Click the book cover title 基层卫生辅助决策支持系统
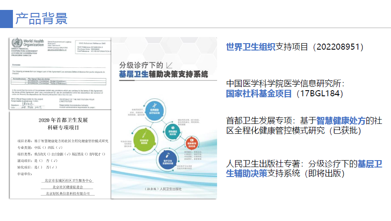This screenshot has height=221, width=391. click(164, 74)
